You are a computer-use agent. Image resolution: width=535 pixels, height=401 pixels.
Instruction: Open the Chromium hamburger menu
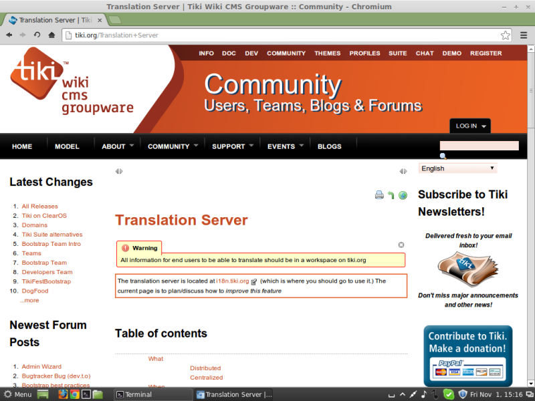pyautogui.click(x=524, y=35)
